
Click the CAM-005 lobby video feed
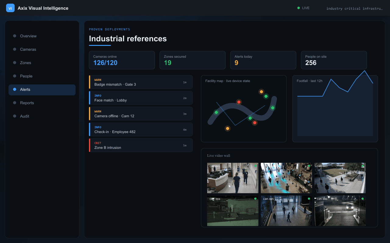coord(286,211)
